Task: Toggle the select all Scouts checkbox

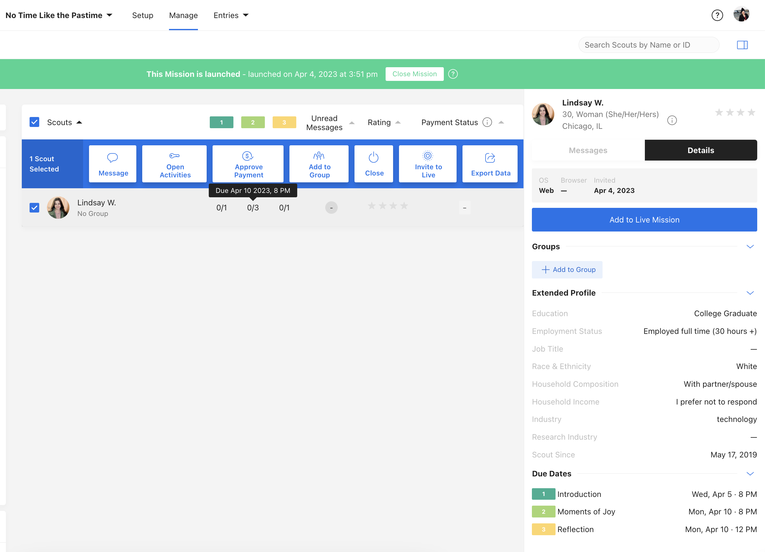Action: tap(35, 122)
